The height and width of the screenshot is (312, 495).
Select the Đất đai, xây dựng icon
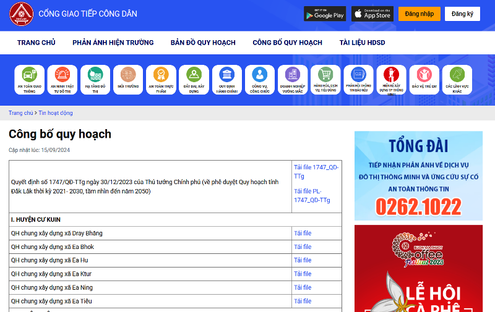coord(194,80)
